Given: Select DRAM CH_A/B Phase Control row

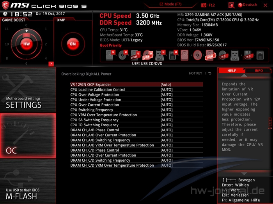Looking at the screenshot, I should [136, 130].
